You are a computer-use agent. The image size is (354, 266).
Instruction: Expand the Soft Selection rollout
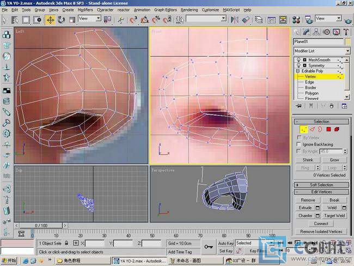(x=321, y=185)
